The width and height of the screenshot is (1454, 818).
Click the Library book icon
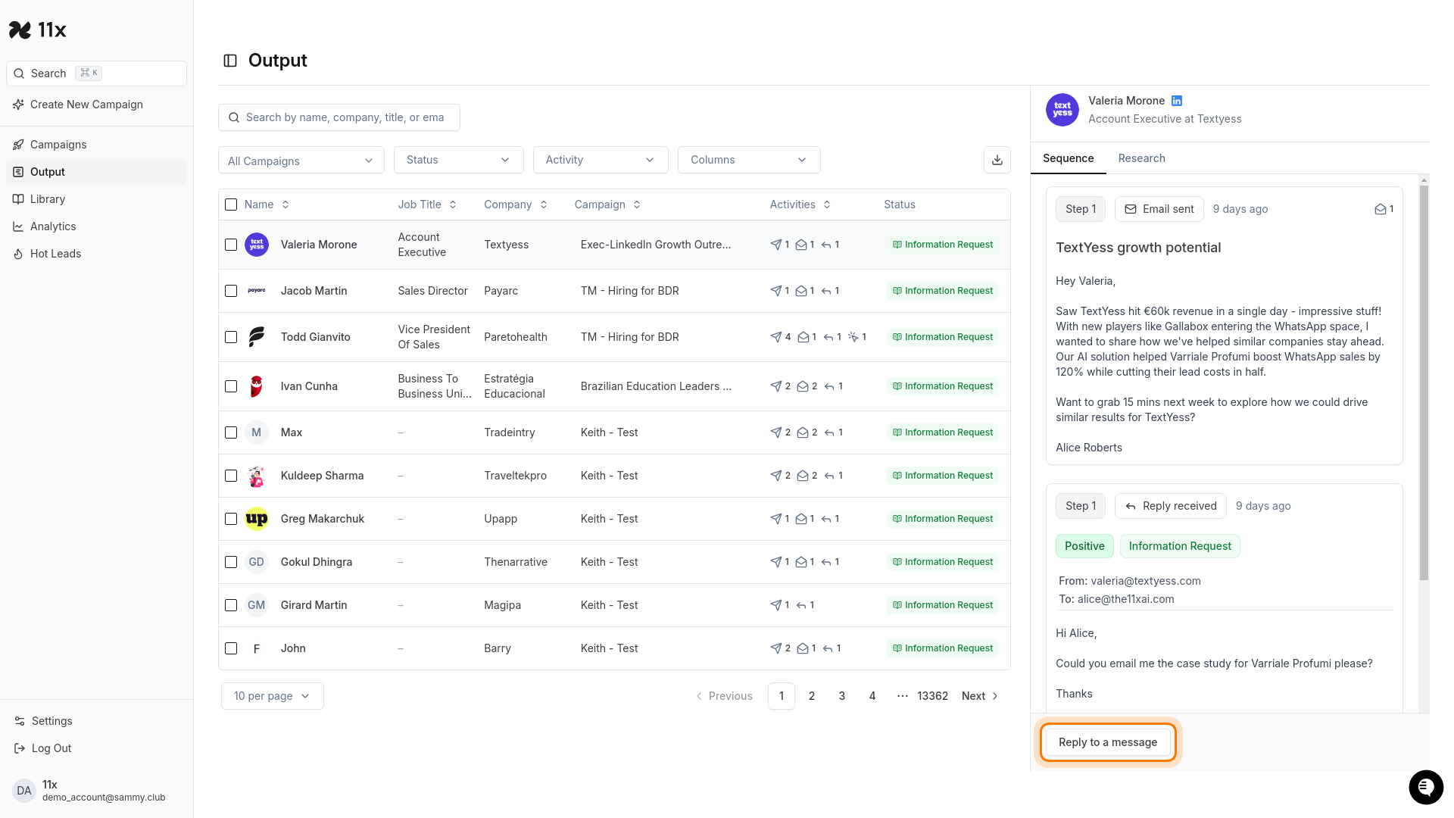click(x=18, y=199)
